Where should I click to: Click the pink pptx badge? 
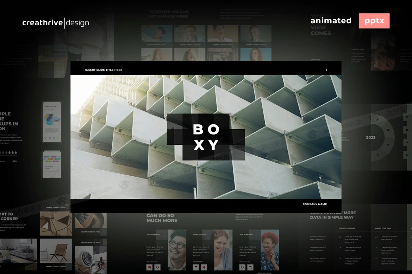(x=374, y=21)
